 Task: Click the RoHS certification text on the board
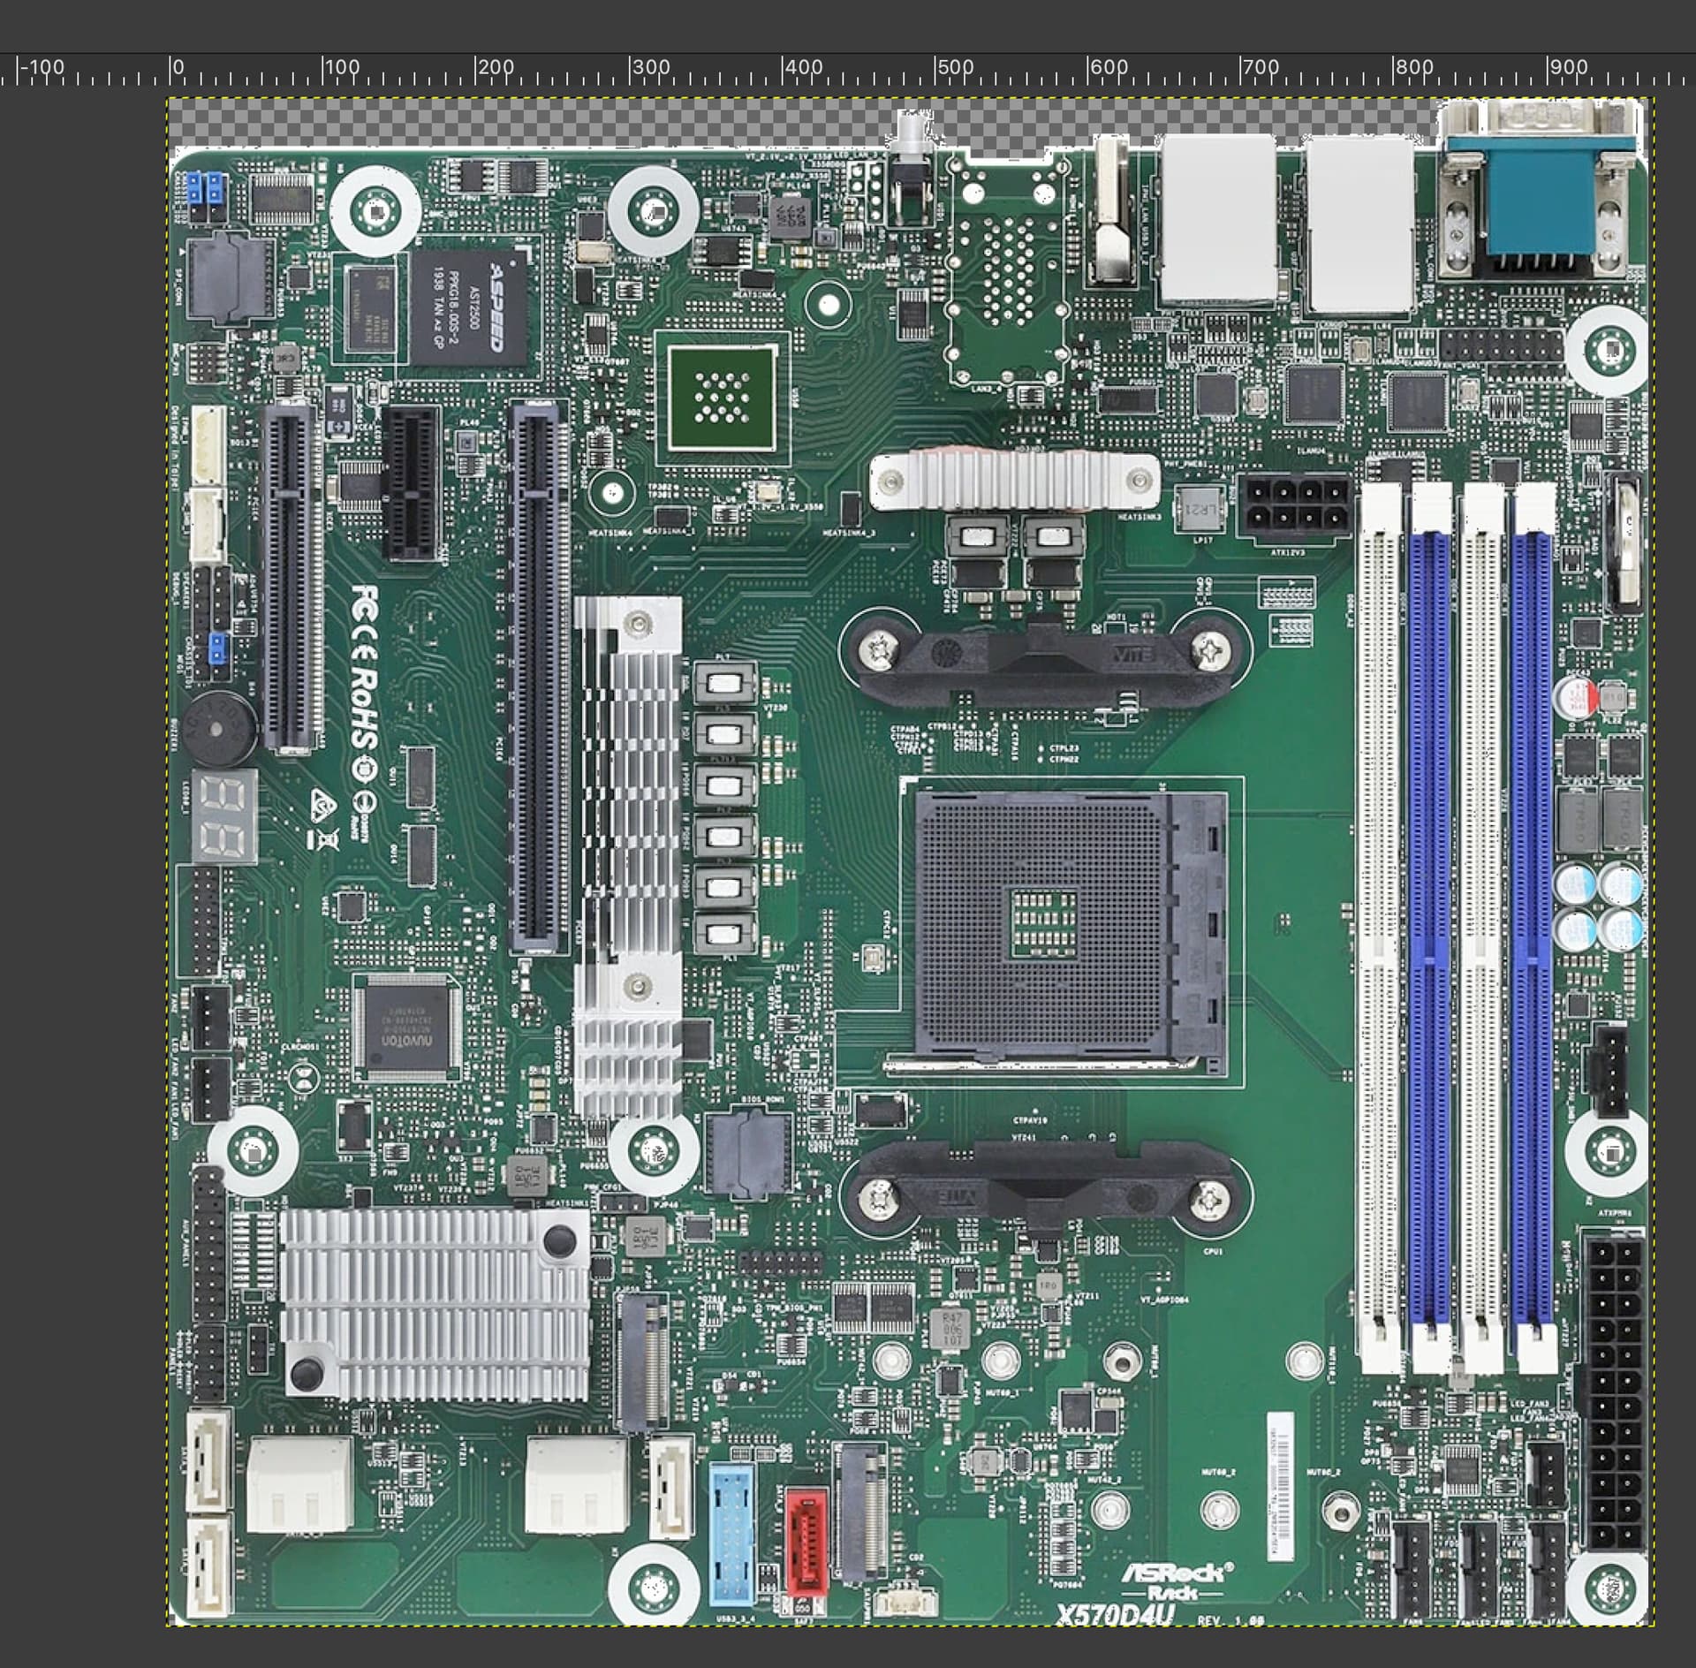point(365,708)
